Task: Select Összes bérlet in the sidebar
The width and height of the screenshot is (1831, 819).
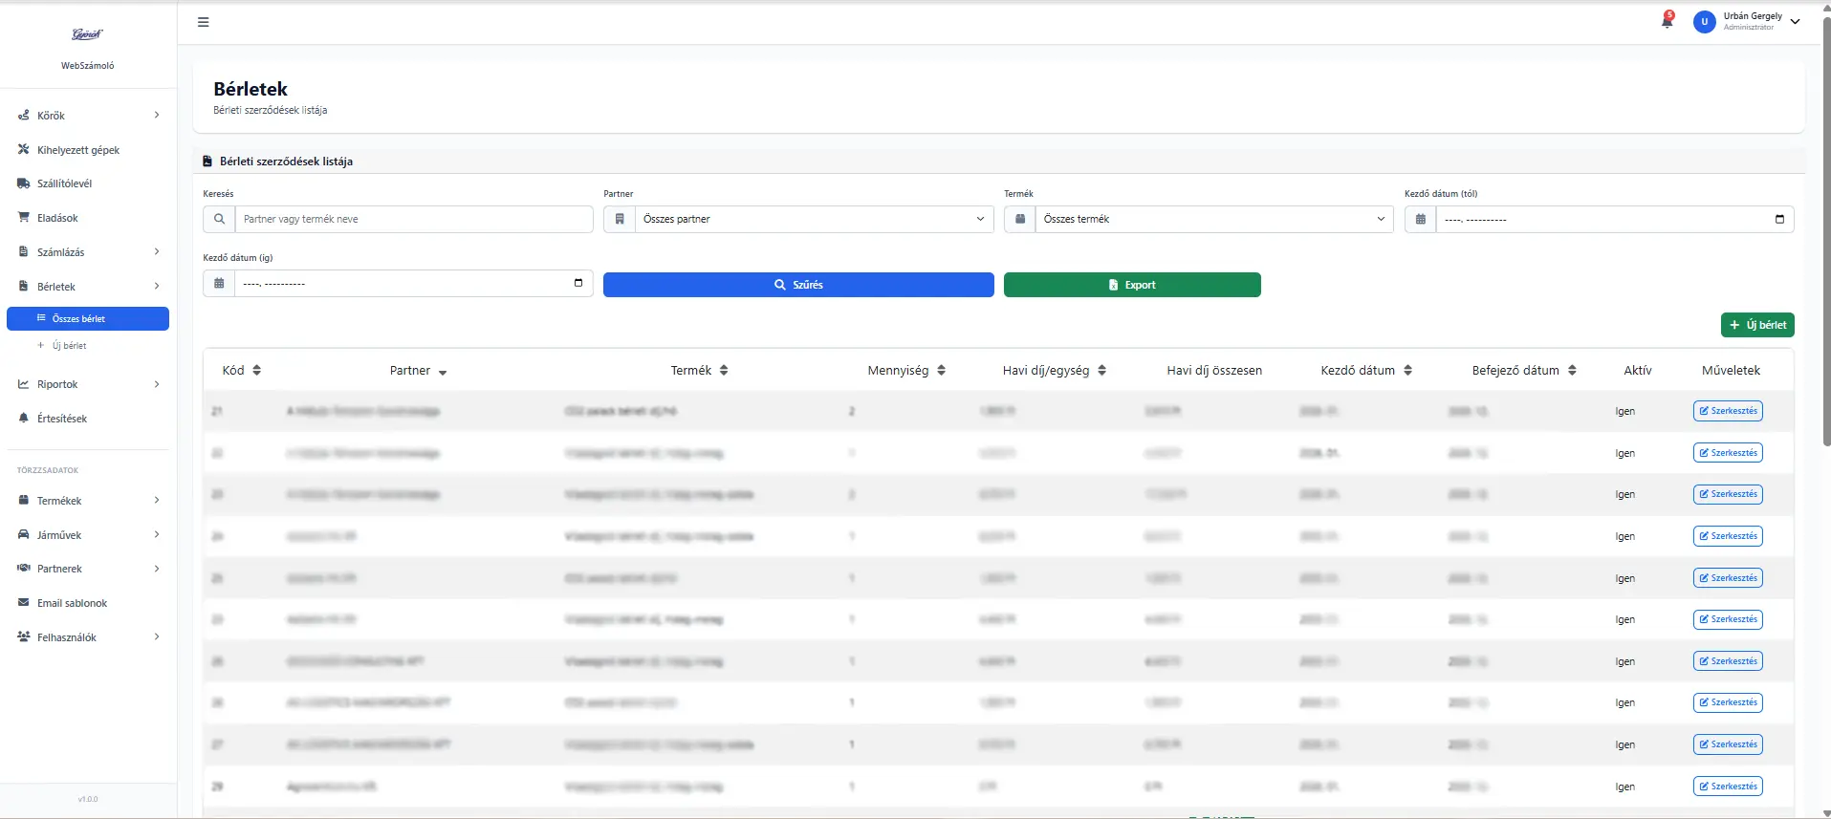Action: pos(88,318)
